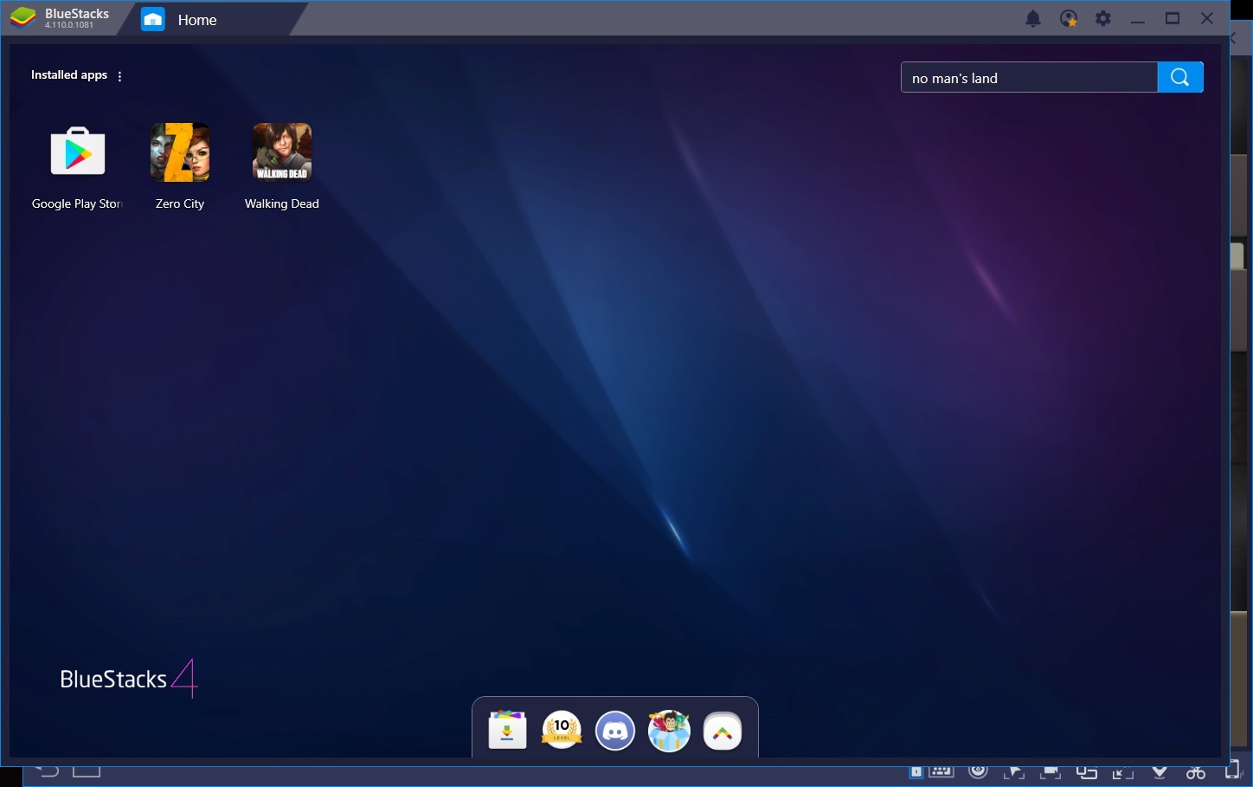
Task: Expand the dock with the colored arrow icon
Action: point(723,732)
